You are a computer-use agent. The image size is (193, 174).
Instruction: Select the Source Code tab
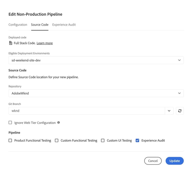(x=40, y=25)
